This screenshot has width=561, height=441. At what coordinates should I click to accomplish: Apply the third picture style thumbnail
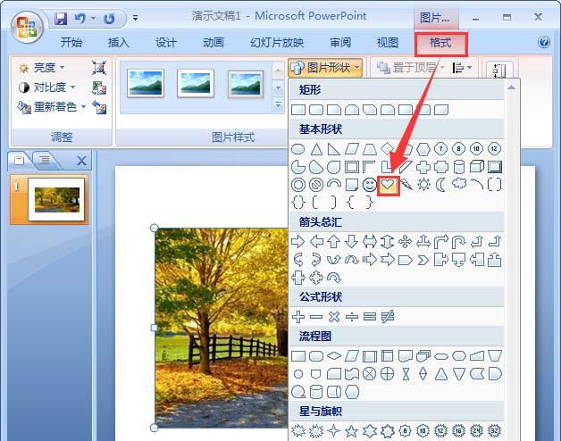click(246, 83)
